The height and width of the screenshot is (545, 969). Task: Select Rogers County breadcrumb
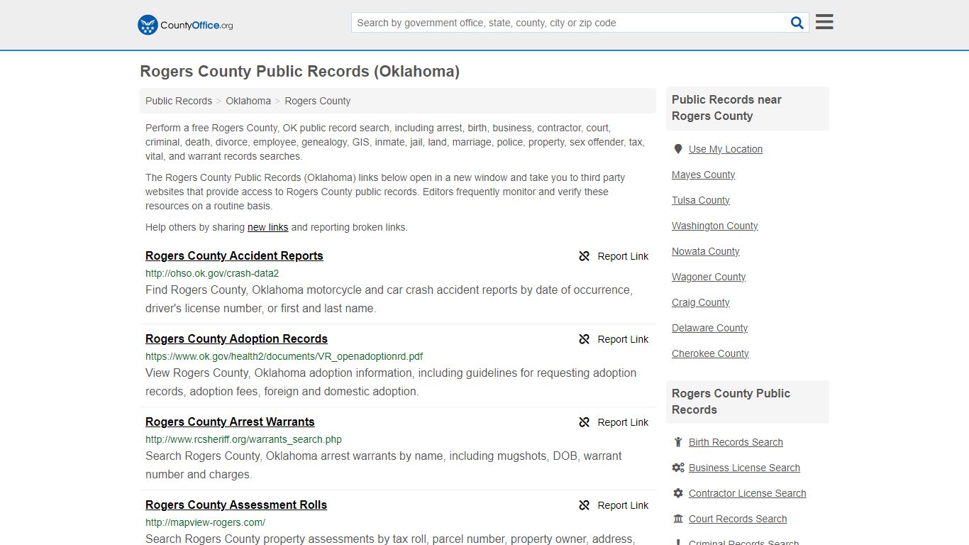[x=318, y=101]
